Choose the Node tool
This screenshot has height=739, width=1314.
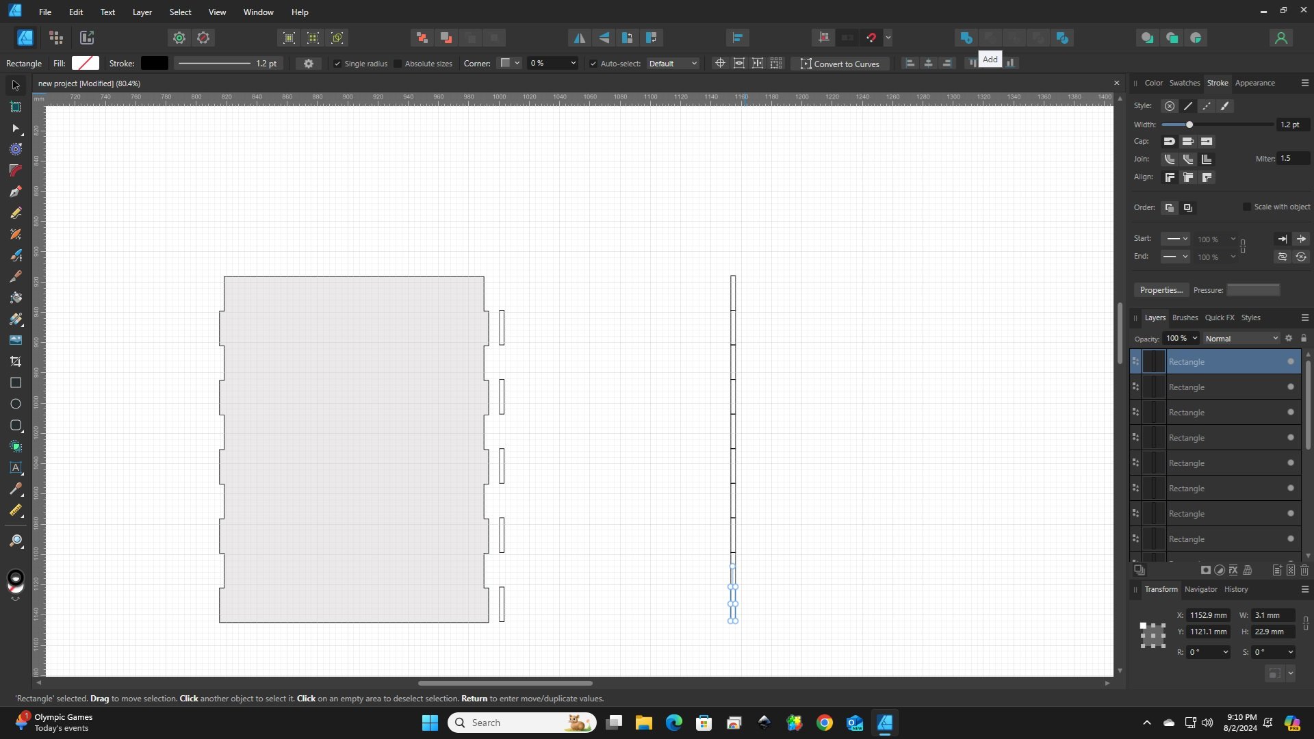point(16,128)
